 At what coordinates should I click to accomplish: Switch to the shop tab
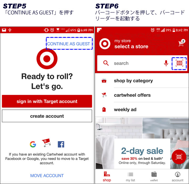107,177
